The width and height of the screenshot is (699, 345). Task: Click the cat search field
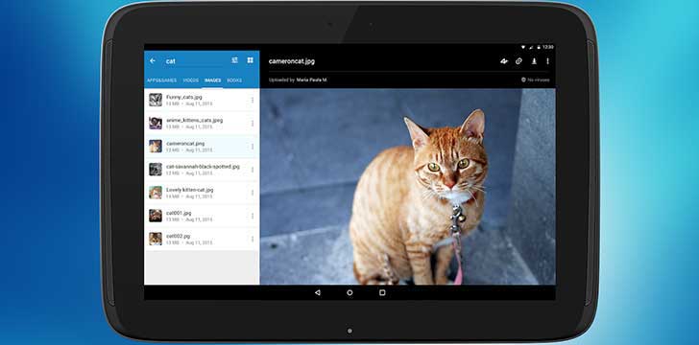196,61
